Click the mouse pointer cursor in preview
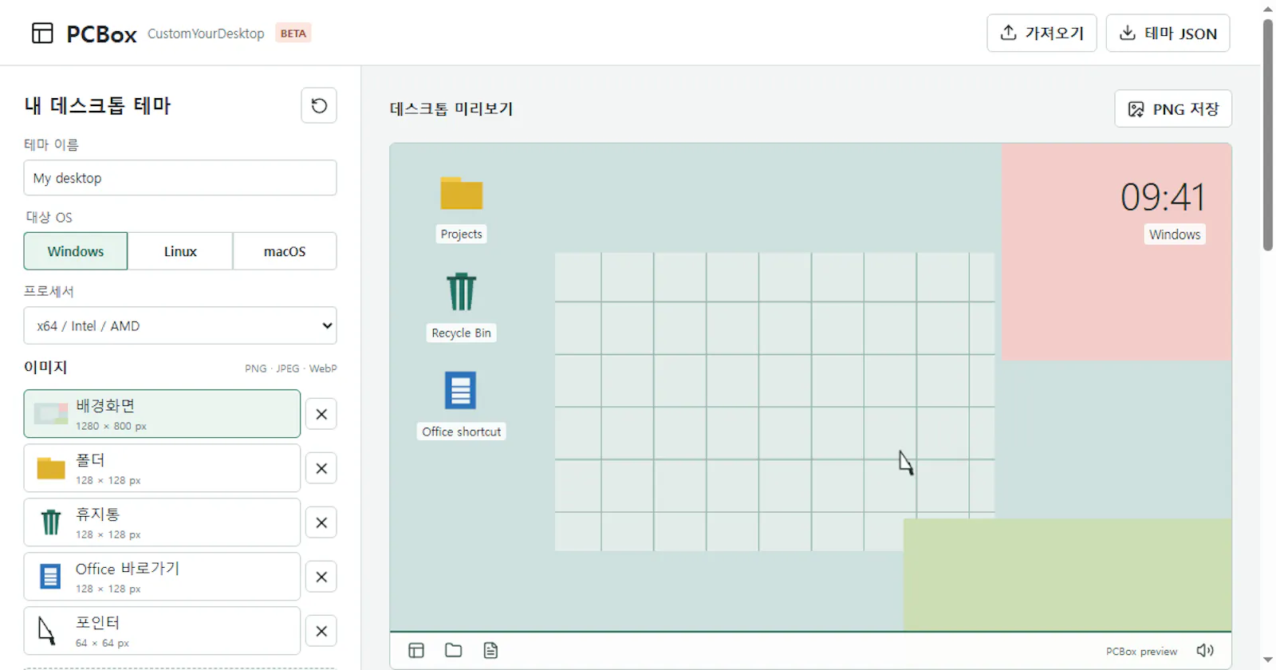The width and height of the screenshot is (1276, 670). coord(906,463)
